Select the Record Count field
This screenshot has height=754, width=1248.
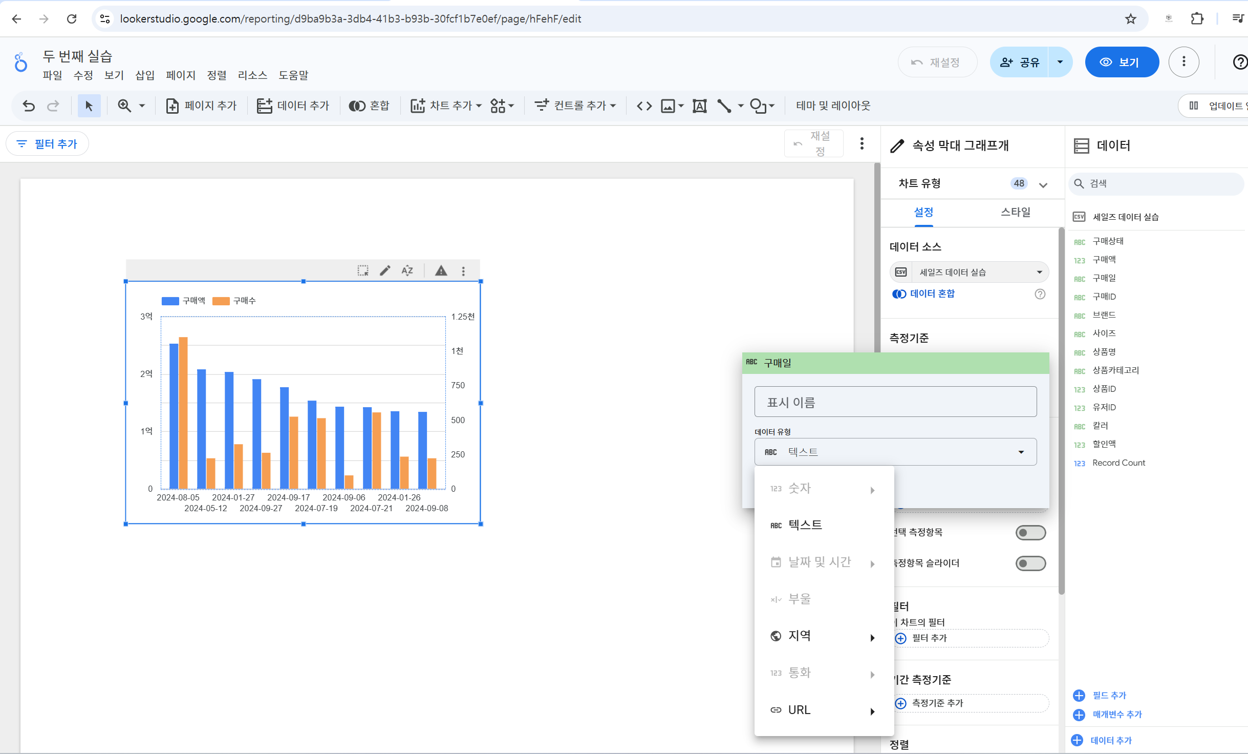tap(1118, 463)
